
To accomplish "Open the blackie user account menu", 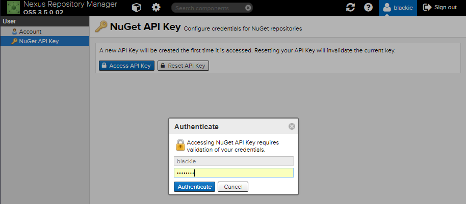I will click(398, 8).
